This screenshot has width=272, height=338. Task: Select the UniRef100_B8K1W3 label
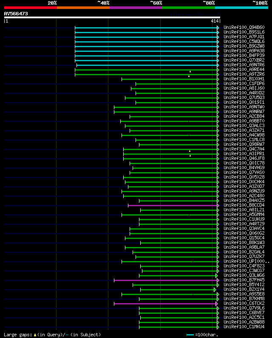244,242
